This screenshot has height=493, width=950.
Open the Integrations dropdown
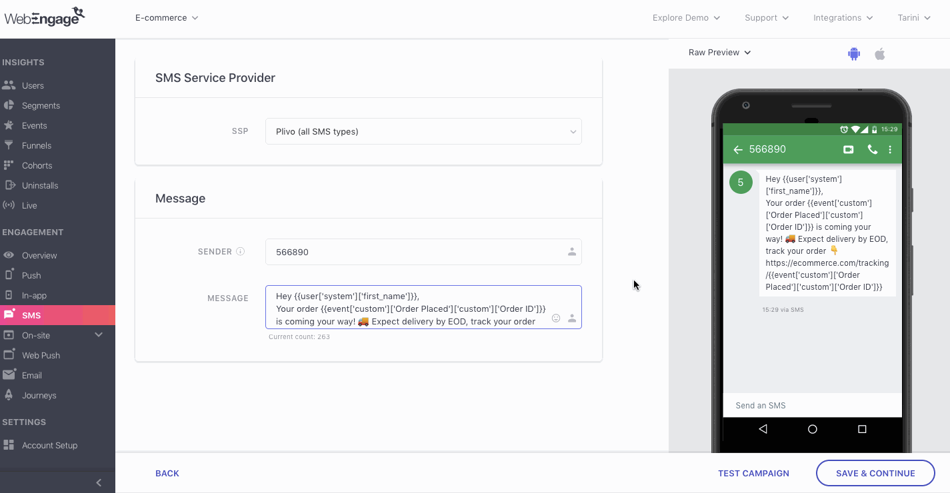843,18
